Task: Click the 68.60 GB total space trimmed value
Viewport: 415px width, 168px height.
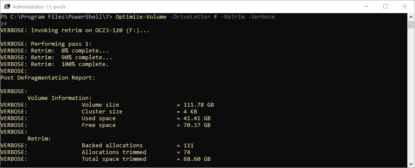Action: (197, 159)
